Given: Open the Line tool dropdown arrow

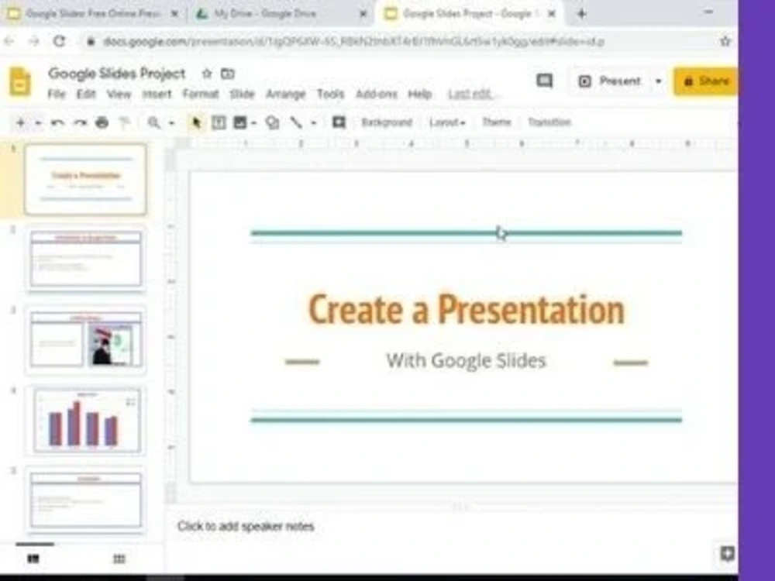Looking at the screenshot, I should pyautogui.click(x=312, y=122).
